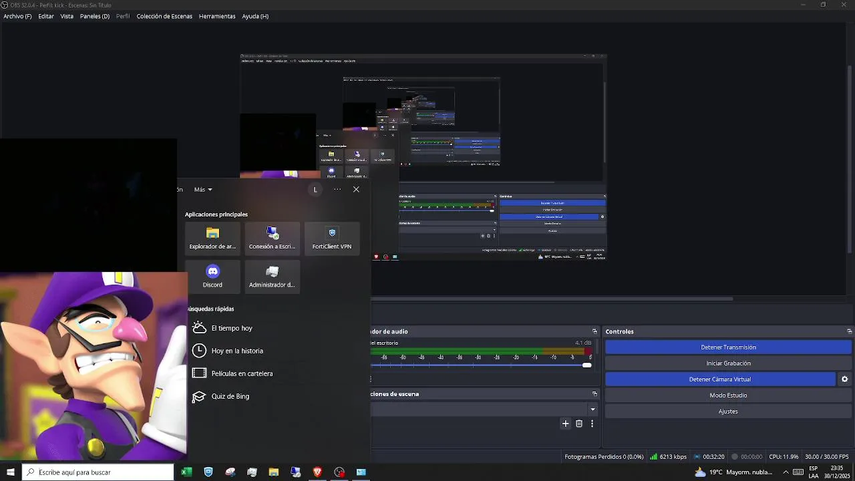Click the touch keyboard tray icon
The width and height of the screenshot is (855, 481).
pos(798,472)
